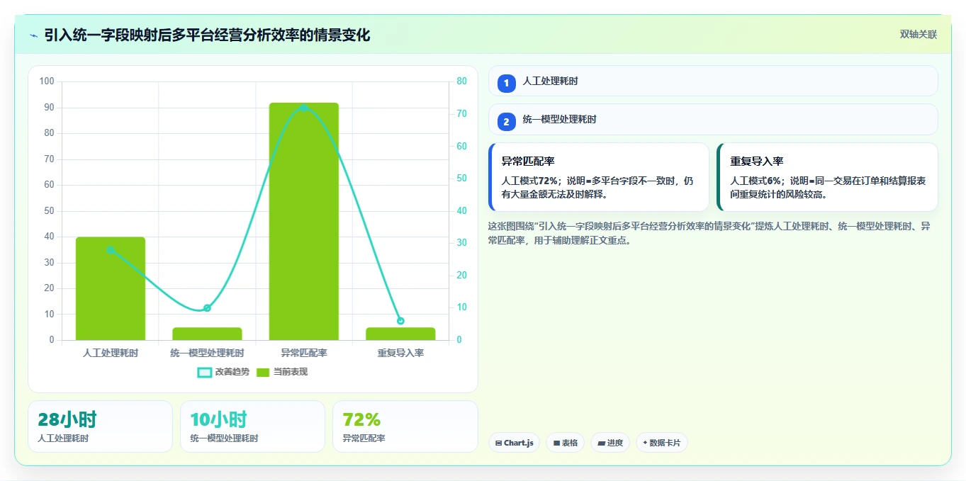The image size is (966, 481).
Task: Click the 人工处理耗时 green bar
Action: [111, 288]
